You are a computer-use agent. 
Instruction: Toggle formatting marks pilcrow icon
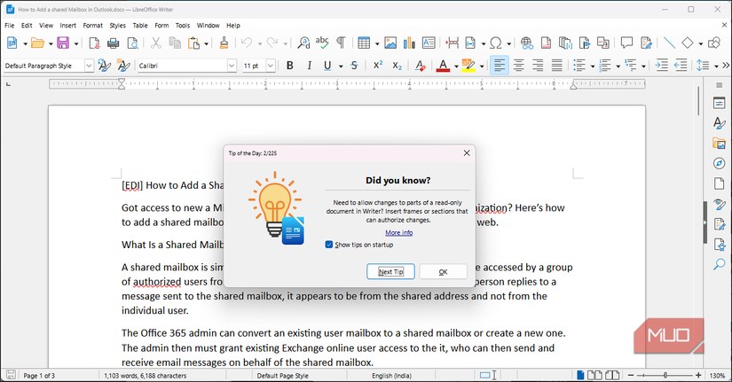pyautogui.click(x=340, y=43)
